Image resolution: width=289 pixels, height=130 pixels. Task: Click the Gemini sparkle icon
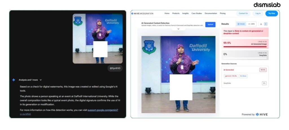(x=14, y=80)
